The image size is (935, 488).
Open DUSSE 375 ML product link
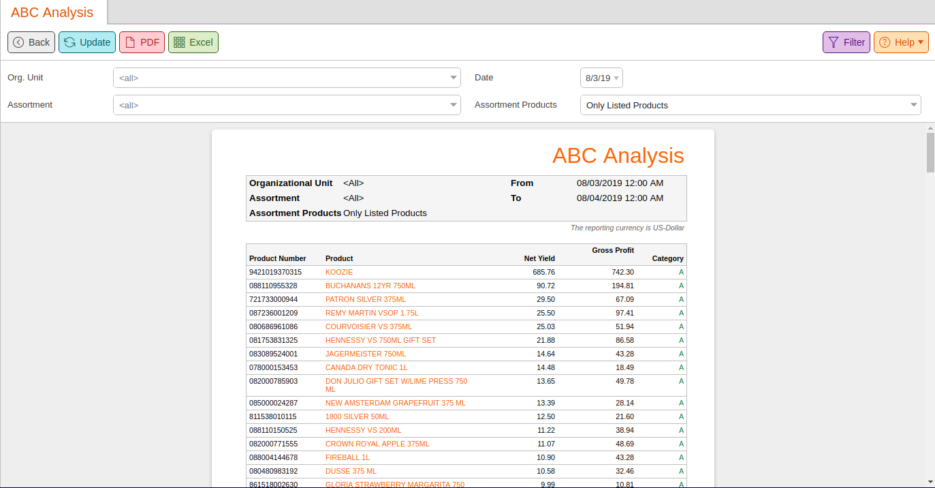(x=351, y=471)
